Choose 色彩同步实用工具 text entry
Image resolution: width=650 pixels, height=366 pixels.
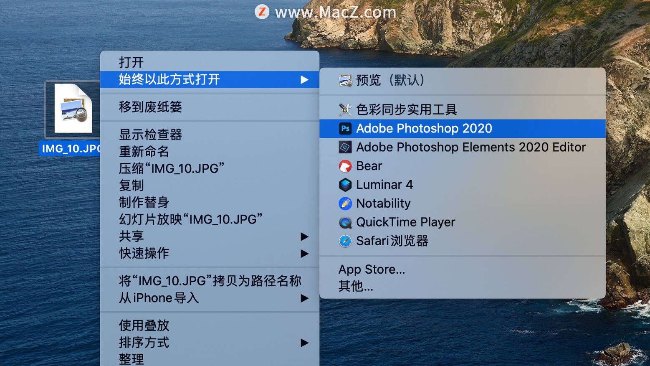[407, 109]
